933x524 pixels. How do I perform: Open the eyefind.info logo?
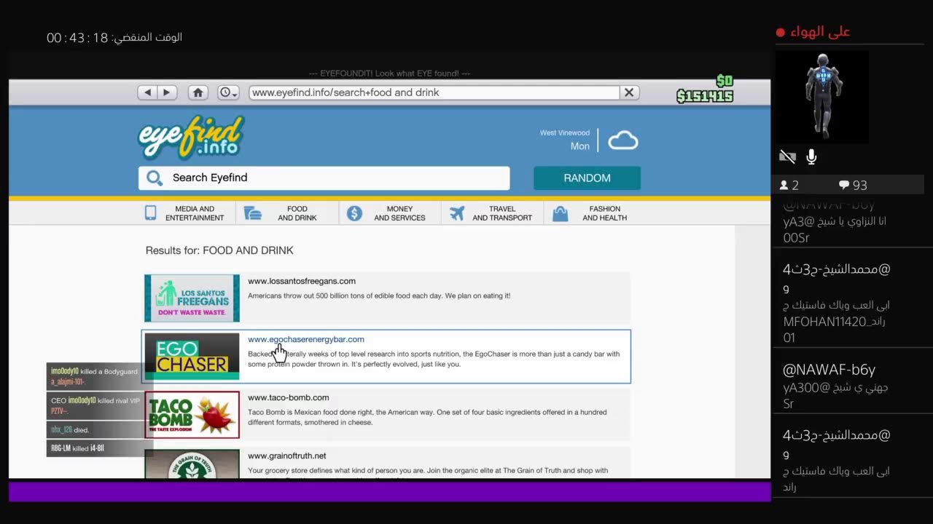pos(192,137)
